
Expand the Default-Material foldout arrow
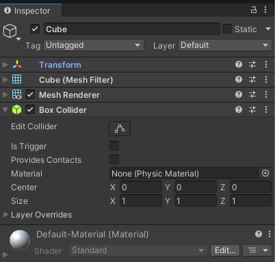5,254
